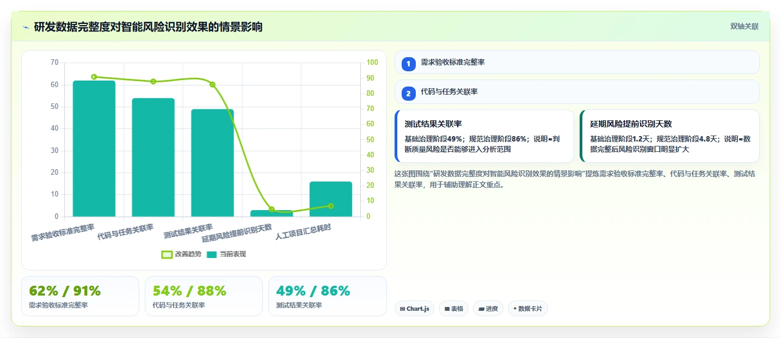Click the short 延期风险提前识别天数 bar

[272, 213]
